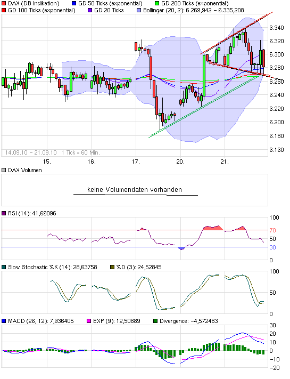Click the purple RSI (14) legend swatch
290x379 pixels.
click(x=4, y=213)
